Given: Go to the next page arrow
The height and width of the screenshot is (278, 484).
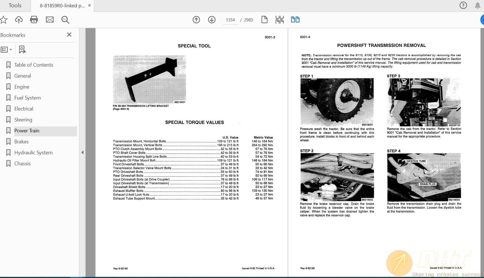Looking at the screenshot, I should click(212, 20).
